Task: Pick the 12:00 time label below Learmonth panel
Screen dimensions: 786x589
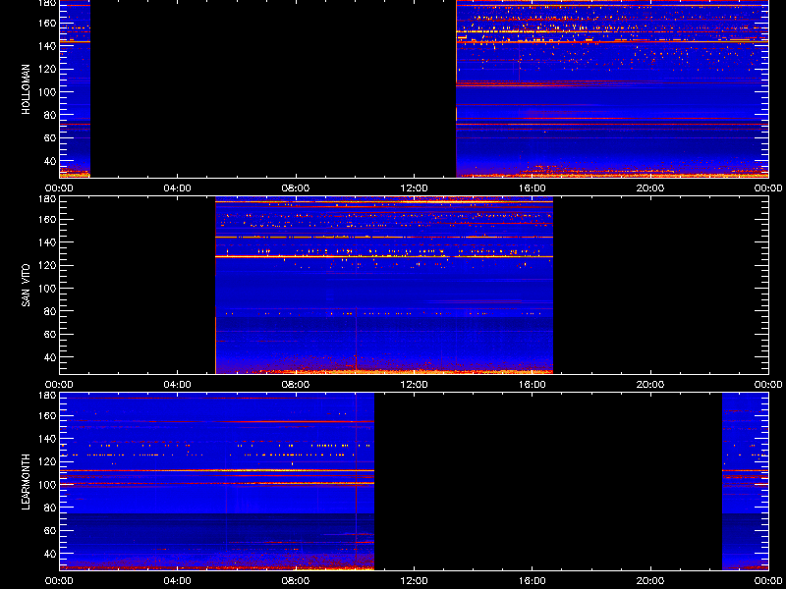Action: (414, 581)
